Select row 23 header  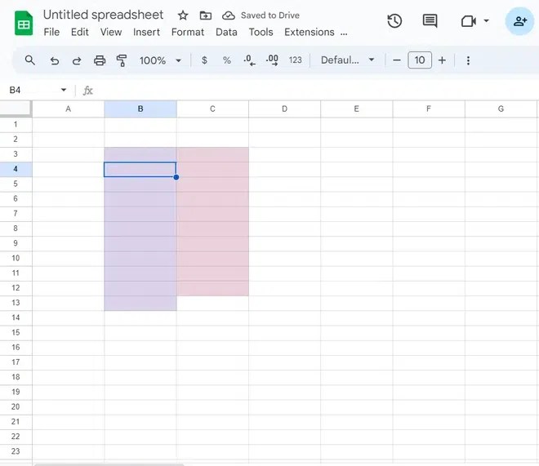(x=16, y=451)
